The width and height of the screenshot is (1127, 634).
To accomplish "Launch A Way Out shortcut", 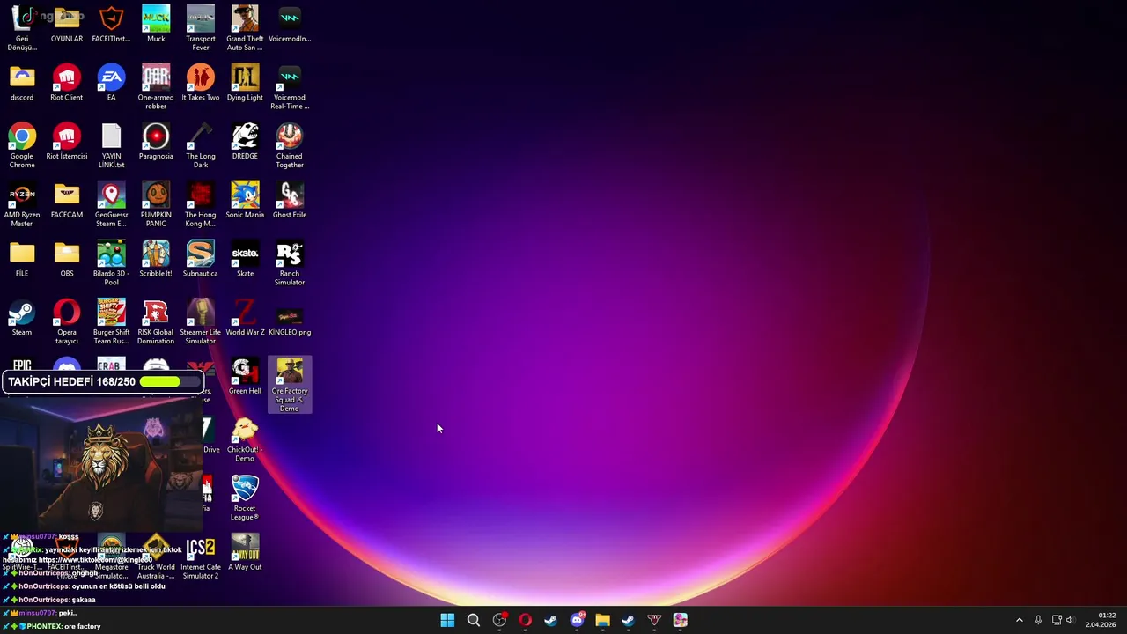I will click(x=245, y=554).
